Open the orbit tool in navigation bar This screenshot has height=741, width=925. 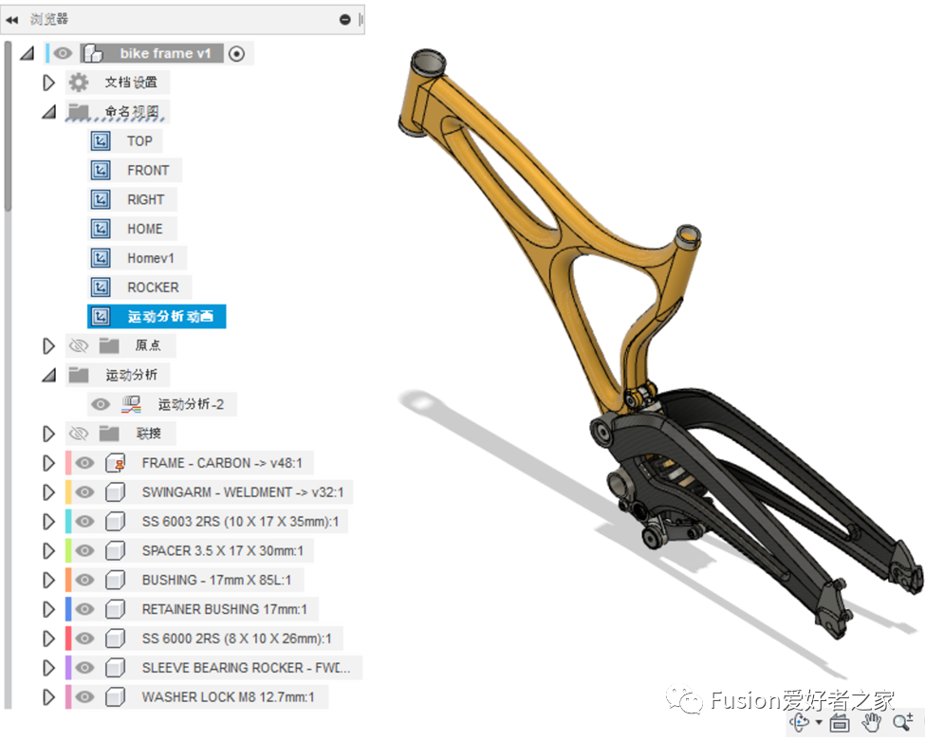(800, 722)
